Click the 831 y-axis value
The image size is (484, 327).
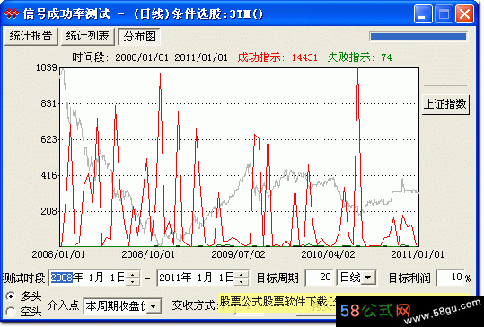(49, 103)
